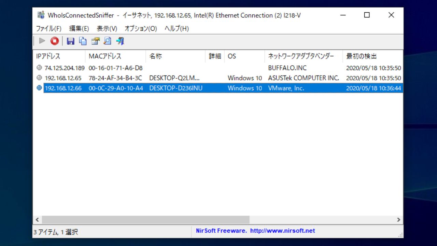Click the BUFFALO.INC vendor cell
The image size is (437, 246).
(287, 68)
